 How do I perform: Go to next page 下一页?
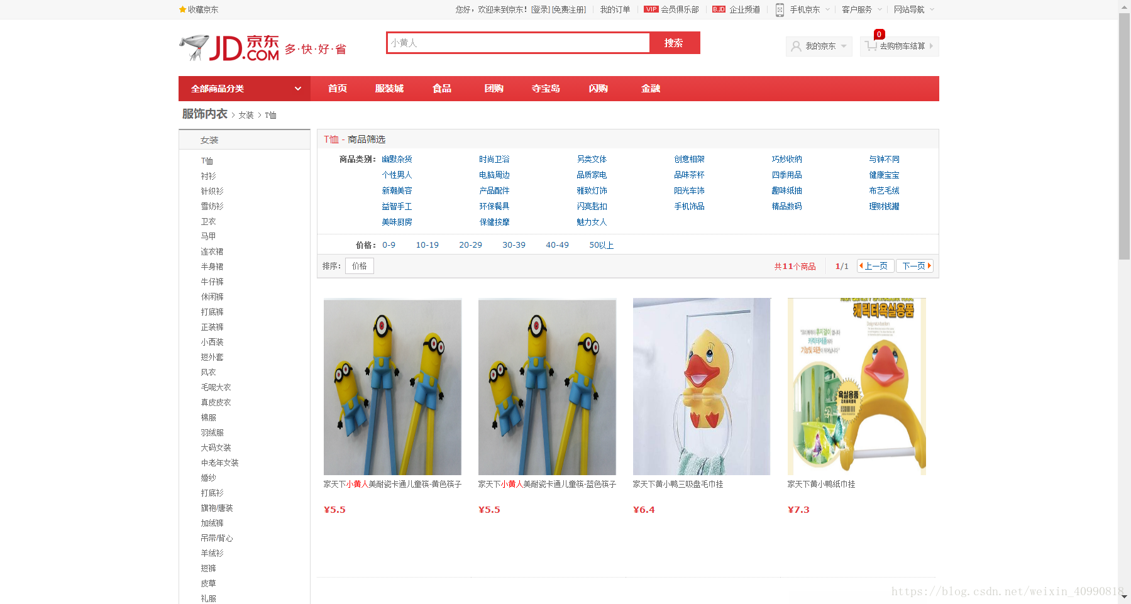914,266
